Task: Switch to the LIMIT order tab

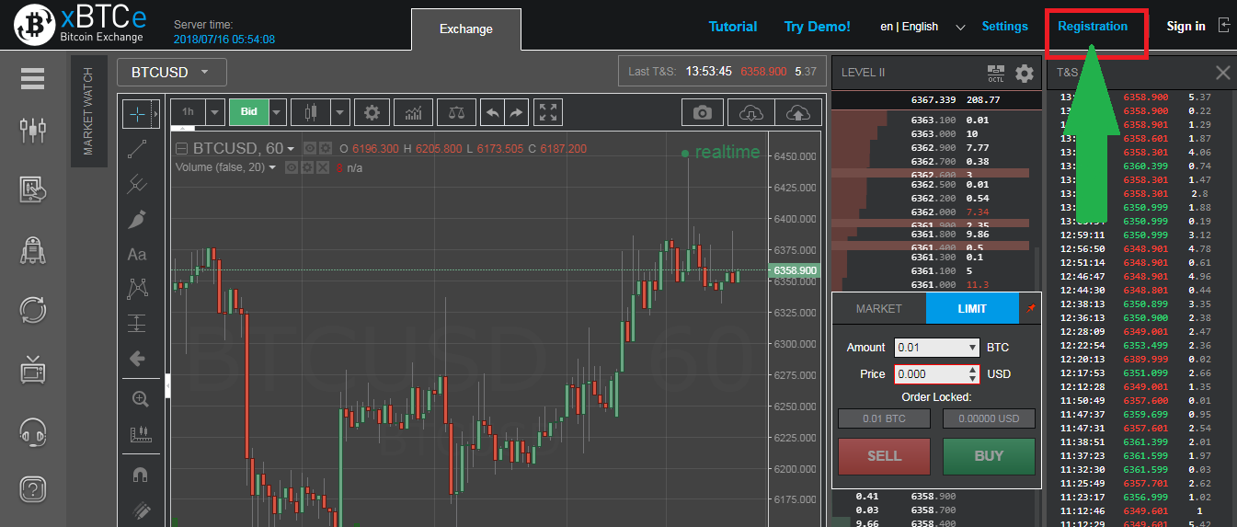Action: 972,309
